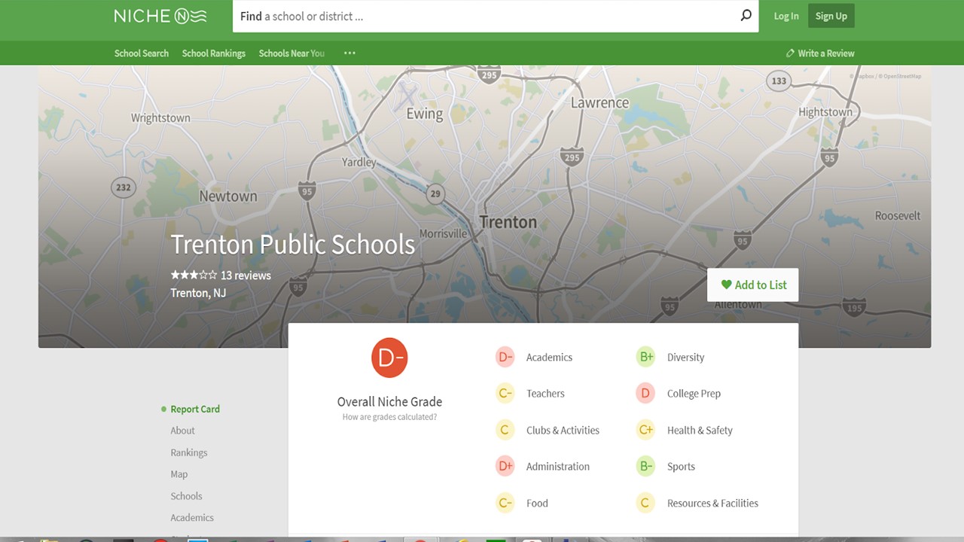The image size is (964, 542).
Task: Click the Niche logo
Action: pyautogui.click(x=160, y=16)
